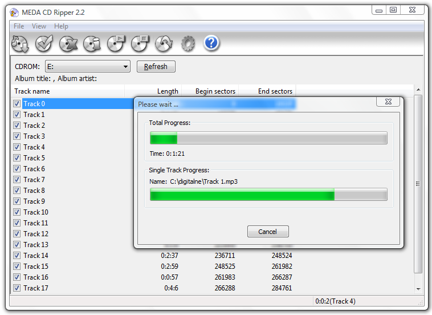Uncheck the Track 17 checkbox
The image size is (432, 315).
coord(17,288)
